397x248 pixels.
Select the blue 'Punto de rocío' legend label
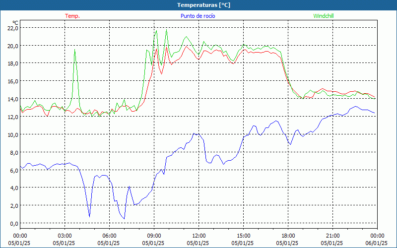[198, 16]
